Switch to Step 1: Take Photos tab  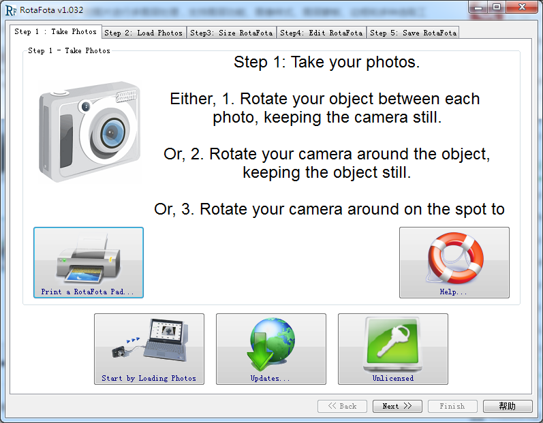[55, 31]
